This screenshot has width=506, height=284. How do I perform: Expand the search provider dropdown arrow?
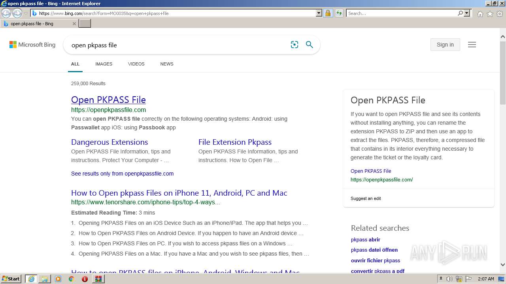[467, 13]
